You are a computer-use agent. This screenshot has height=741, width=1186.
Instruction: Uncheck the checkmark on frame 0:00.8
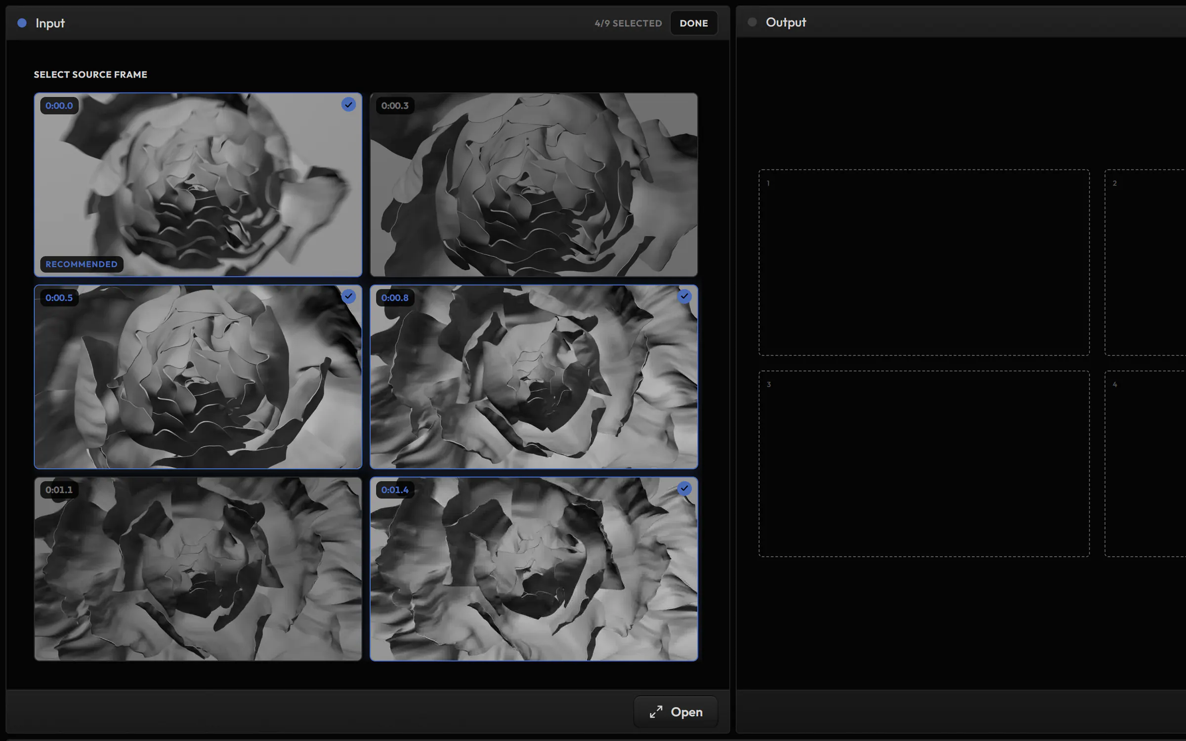(684, 296)
